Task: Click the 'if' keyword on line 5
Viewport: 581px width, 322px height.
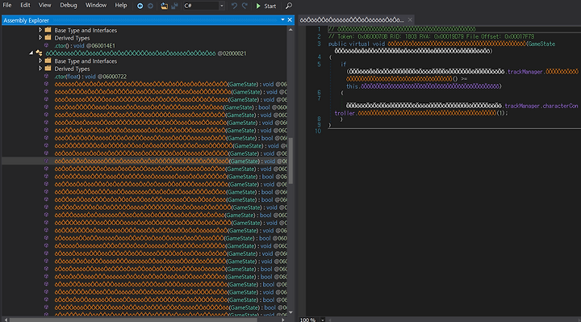Action: click(344, 64)
